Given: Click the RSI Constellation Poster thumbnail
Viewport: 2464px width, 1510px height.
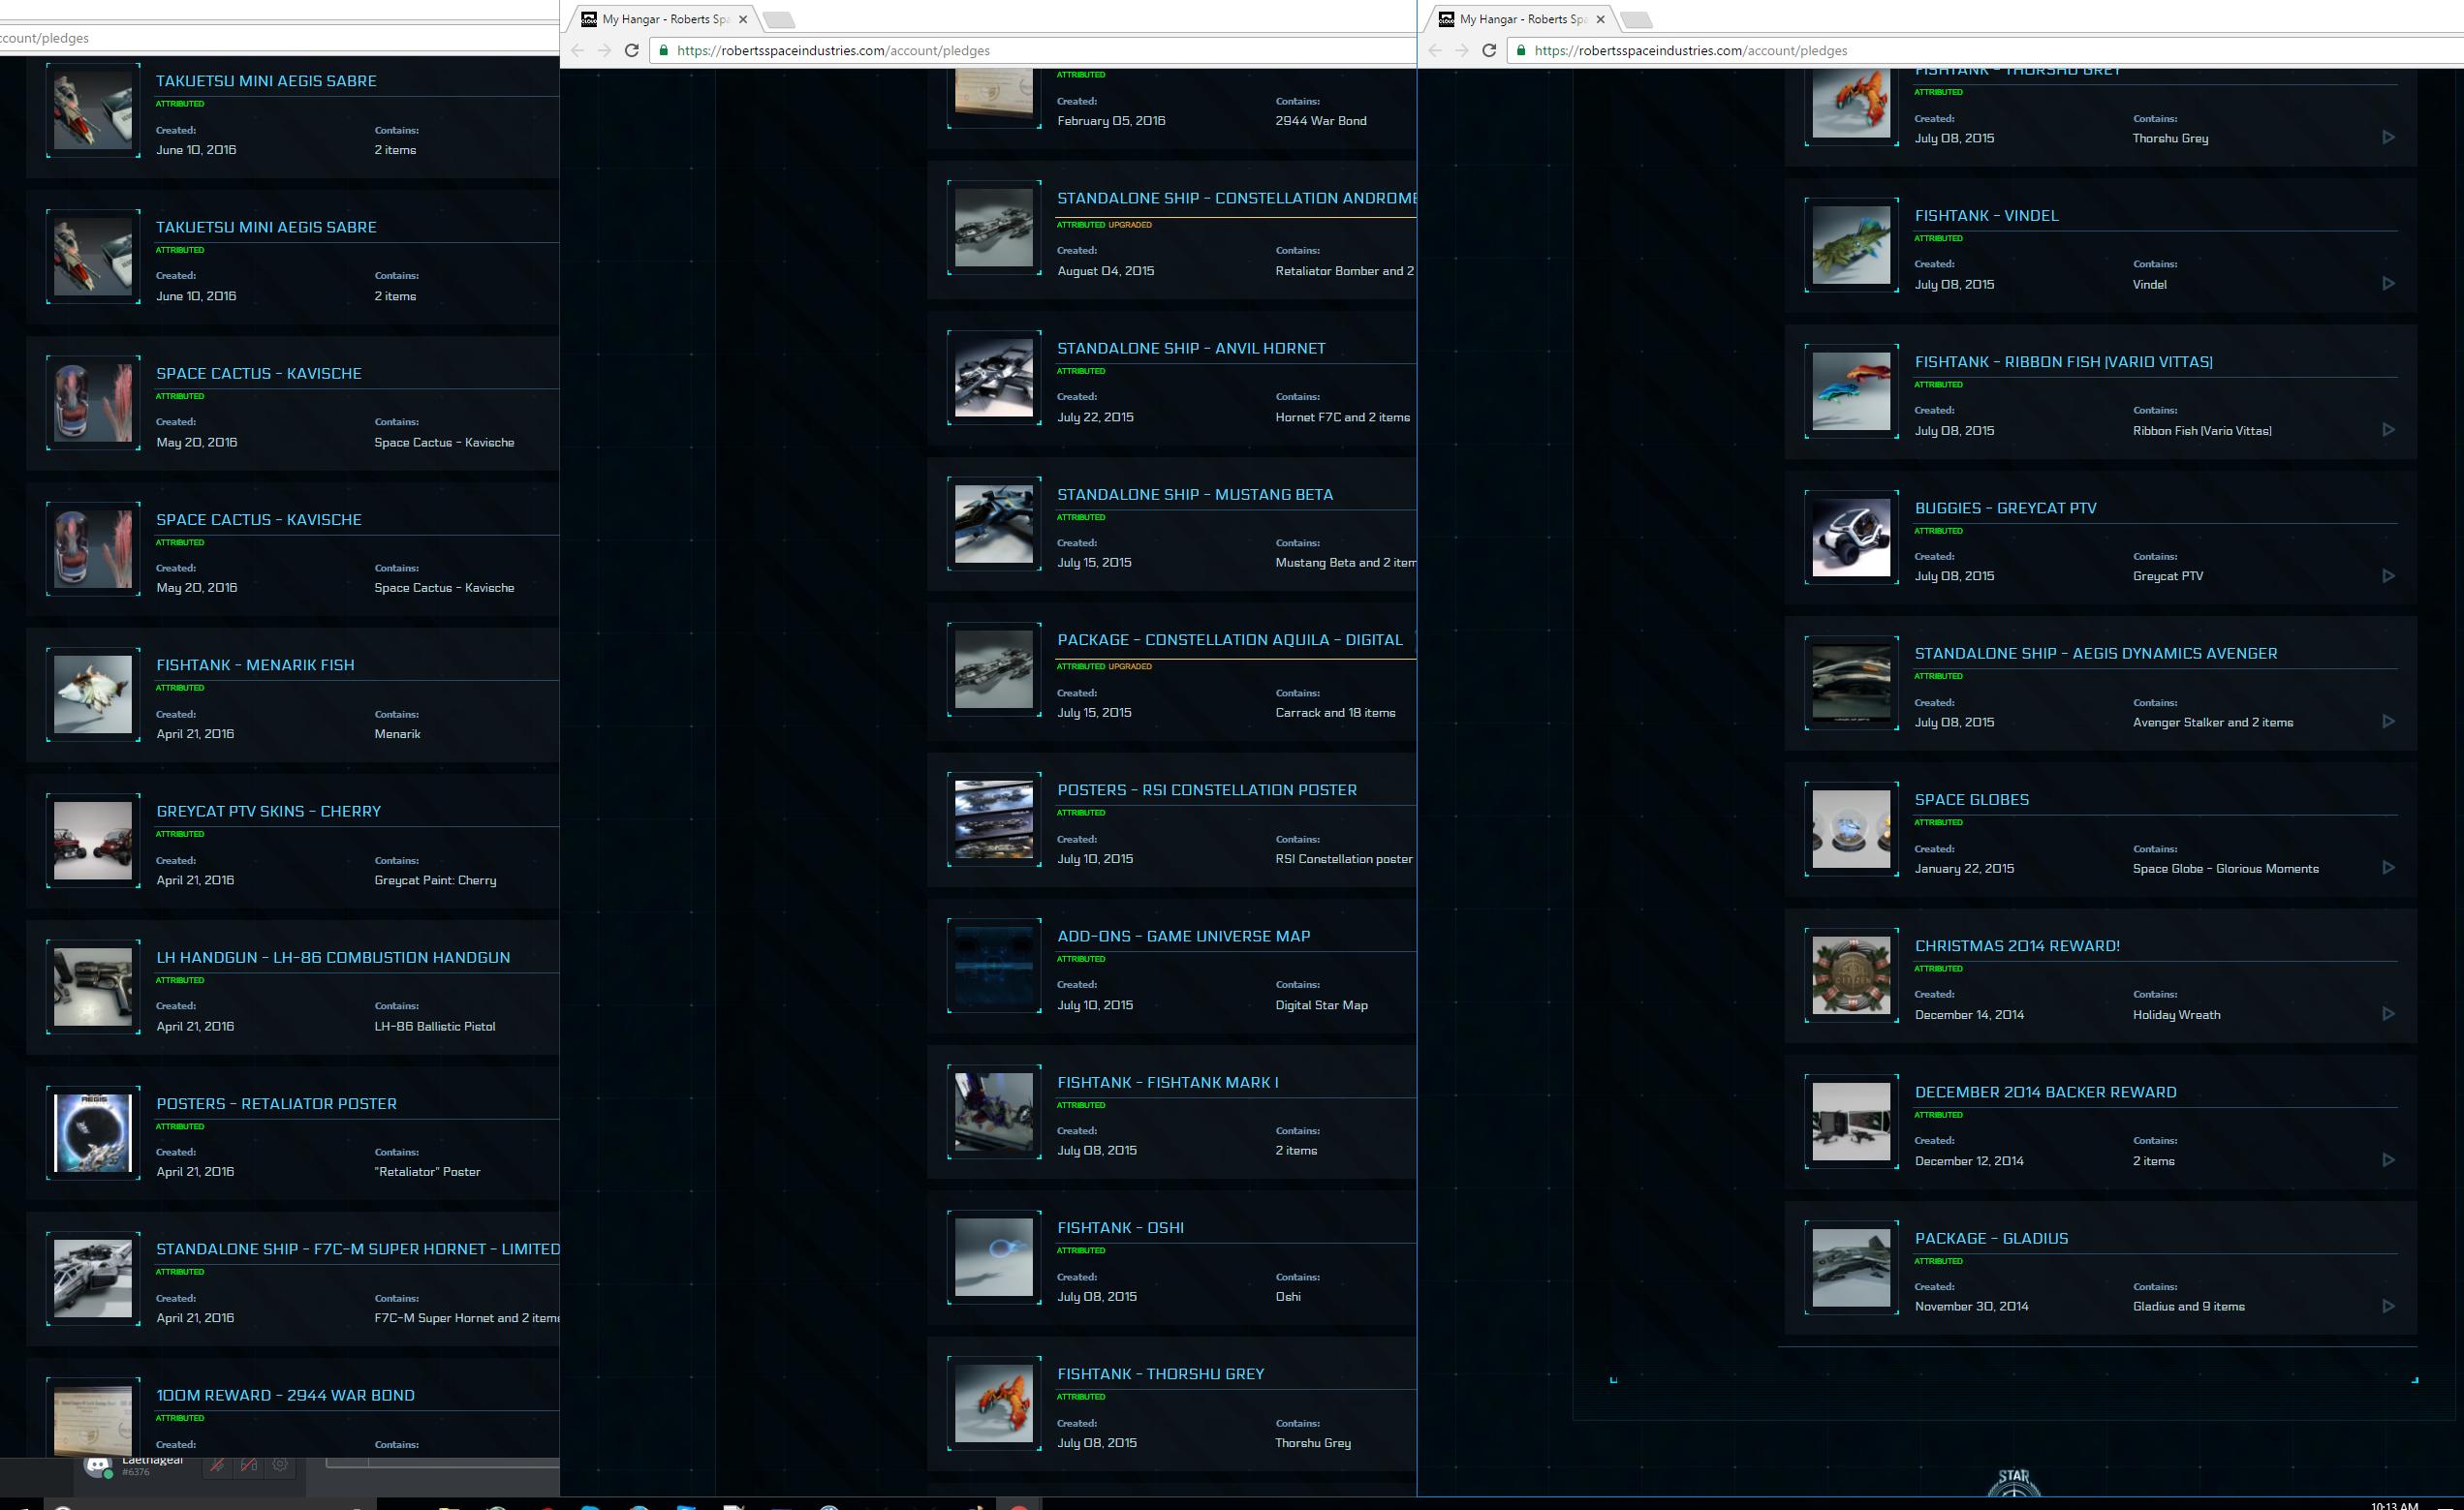Looking at the screenshot, I should click(994, 819).
